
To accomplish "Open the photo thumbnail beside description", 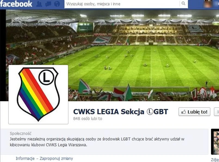I will 215,142.
